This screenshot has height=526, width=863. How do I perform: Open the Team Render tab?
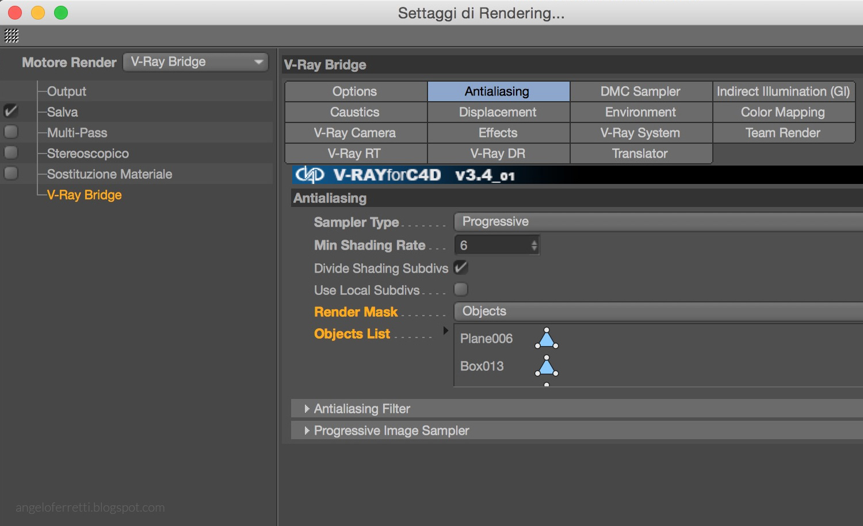(784, 133)
